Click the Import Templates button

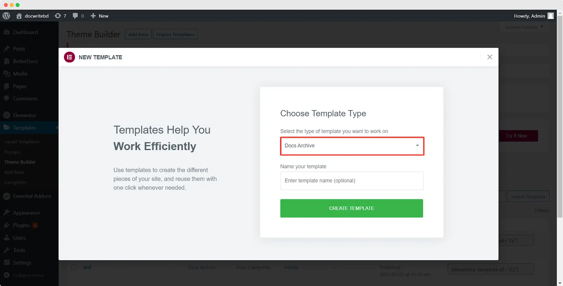pos(175,34)
